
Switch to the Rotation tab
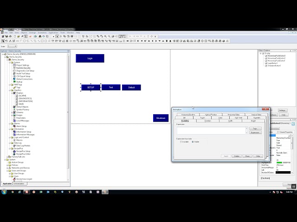click(208, 121)
